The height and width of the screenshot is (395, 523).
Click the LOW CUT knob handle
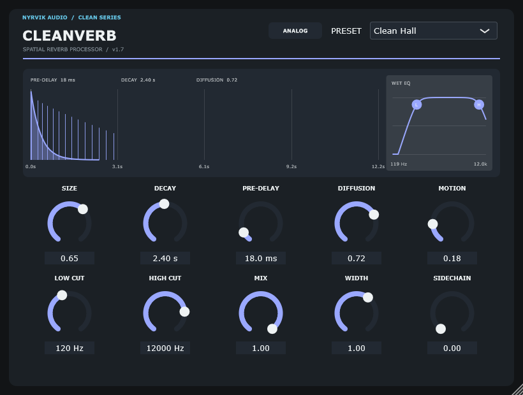pos(62,295)
